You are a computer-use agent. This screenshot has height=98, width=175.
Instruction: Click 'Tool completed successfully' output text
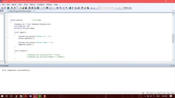[x=16, y=70]
